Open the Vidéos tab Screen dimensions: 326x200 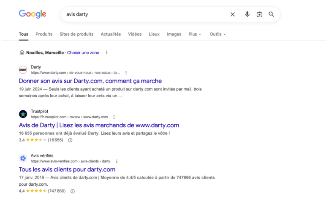135,34
